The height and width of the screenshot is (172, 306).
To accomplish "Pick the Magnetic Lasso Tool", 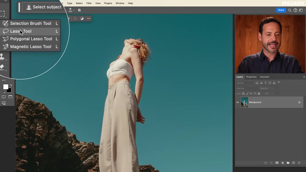I will [x=30, y=47].
